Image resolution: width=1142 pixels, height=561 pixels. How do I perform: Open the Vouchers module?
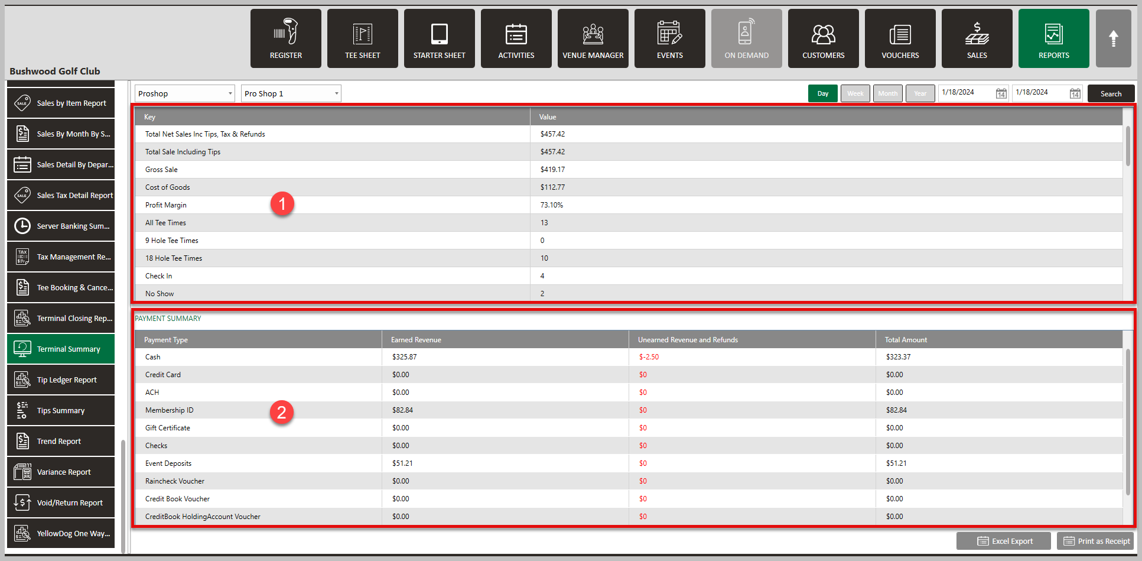[x=900, y=38]
